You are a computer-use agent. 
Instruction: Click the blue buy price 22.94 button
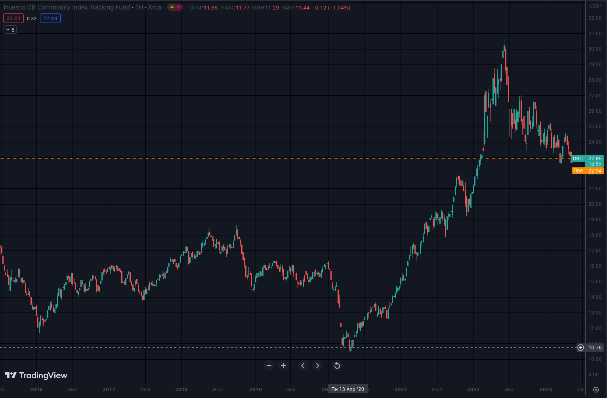click(50, 18)
